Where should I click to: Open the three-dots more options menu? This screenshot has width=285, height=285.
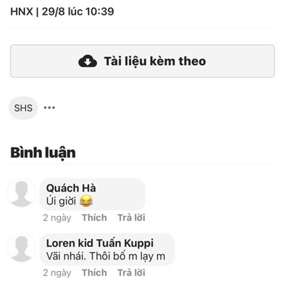tap(49, 108)
